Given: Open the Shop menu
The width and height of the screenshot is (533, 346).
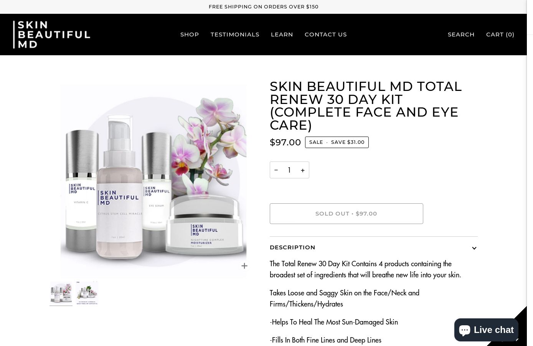Looking at the screenshot, I should click(190, 35).
